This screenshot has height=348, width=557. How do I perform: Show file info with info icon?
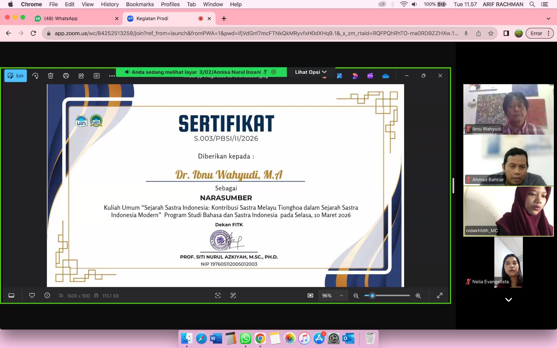point(47,295)
